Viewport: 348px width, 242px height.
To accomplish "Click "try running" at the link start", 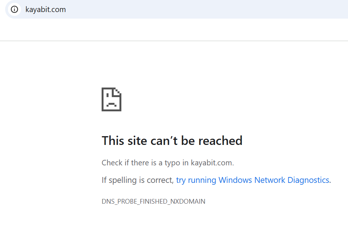I will pos(196,180).
